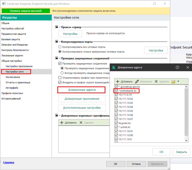Select Базовая защита in Разделы
The width and height of the screenshot is (192, 170).
tap(11, 39)
